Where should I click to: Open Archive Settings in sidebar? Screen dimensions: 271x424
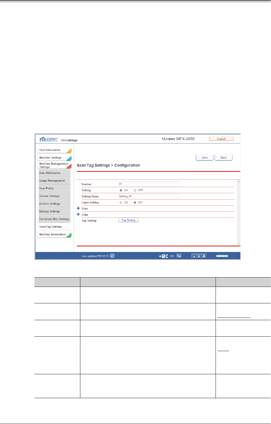coord(54,204)
